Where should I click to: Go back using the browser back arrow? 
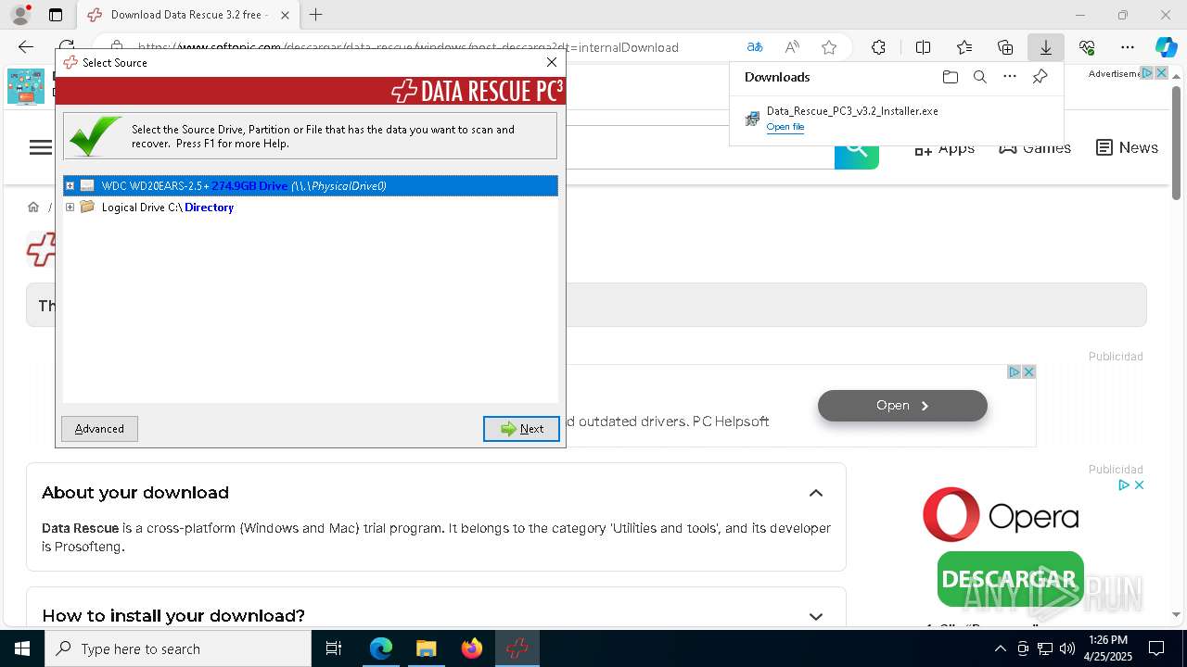click(x=26, y=47)
